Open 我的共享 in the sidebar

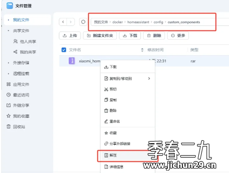[28, 52]
